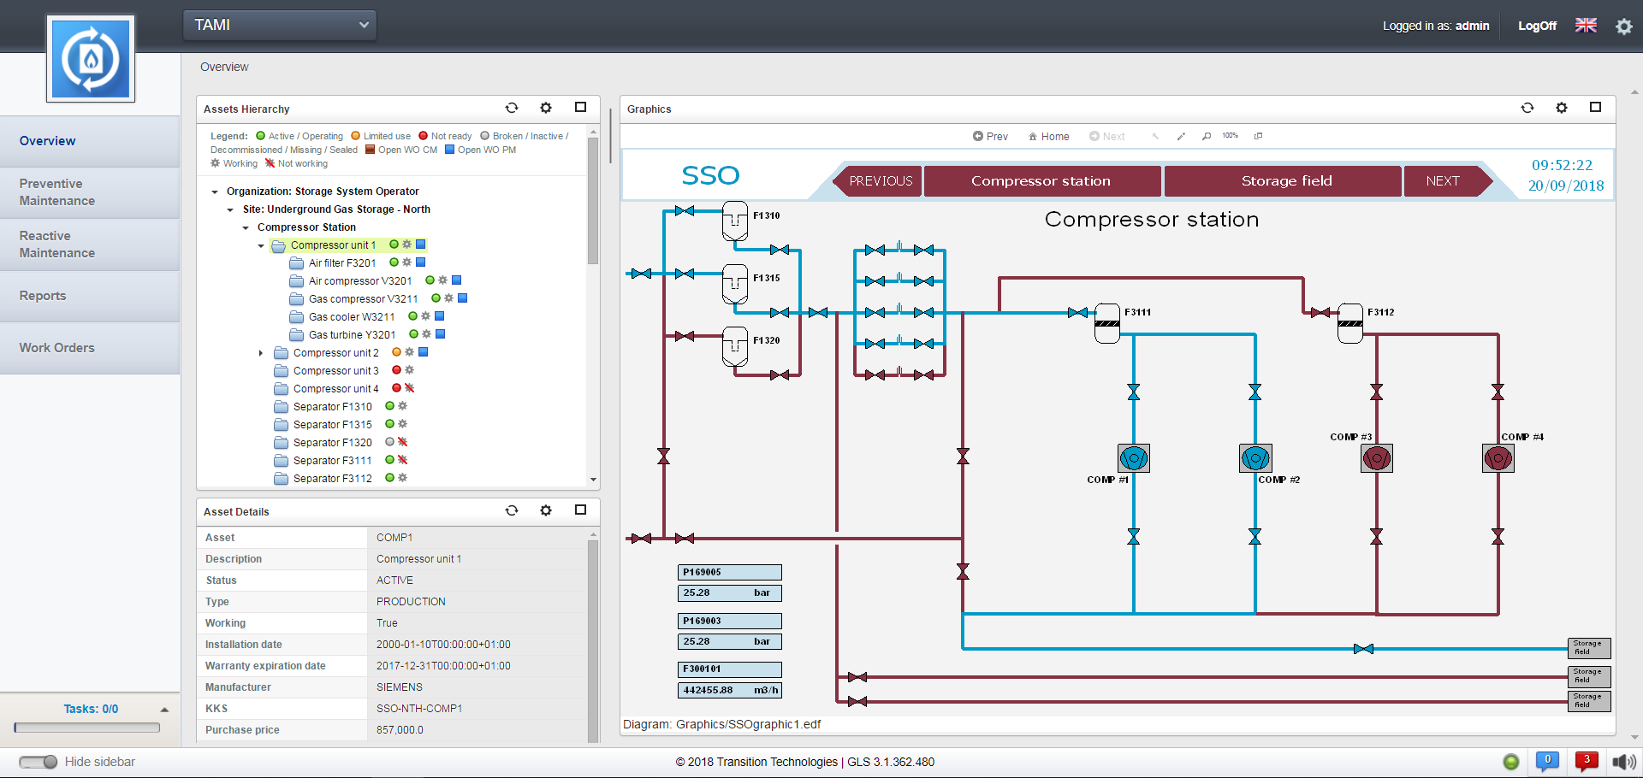This screenshot has width=1643, height=778.
Task: Select Separator F1320 in the asset tree
Action: [332, 443]
